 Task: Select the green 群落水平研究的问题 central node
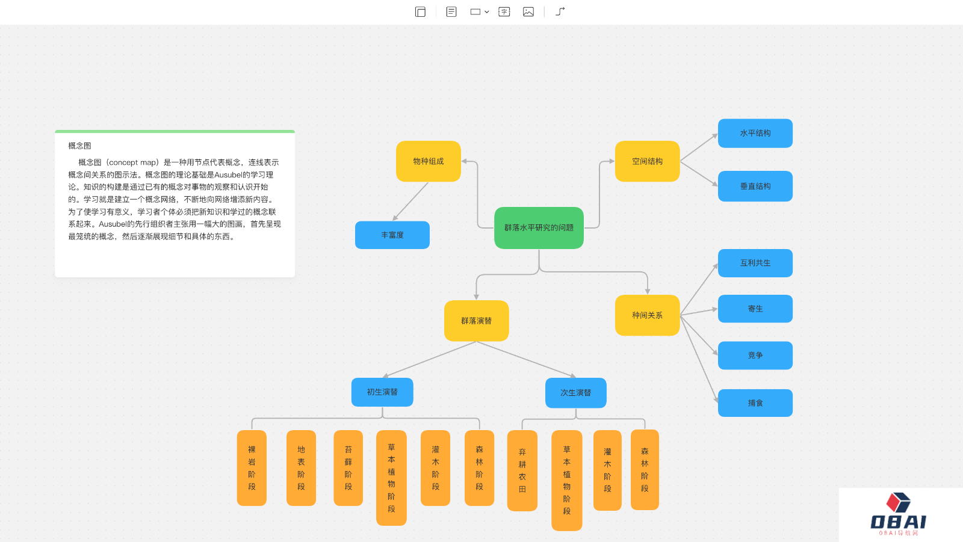539,227
